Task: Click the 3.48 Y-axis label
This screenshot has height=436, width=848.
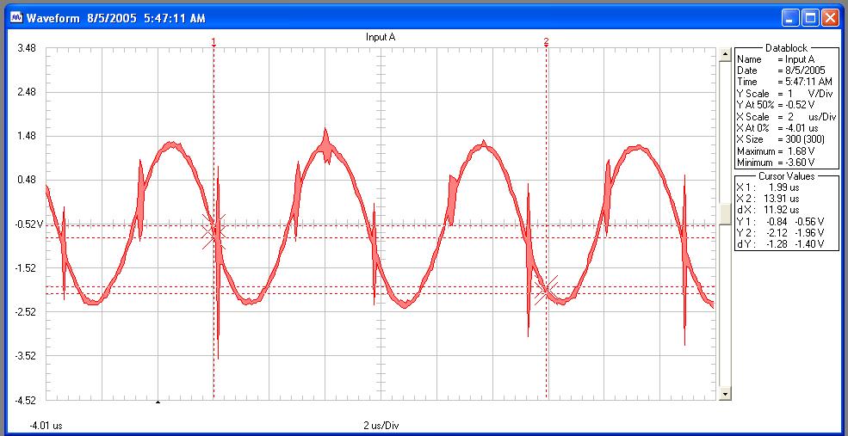Action: (27, 48)
